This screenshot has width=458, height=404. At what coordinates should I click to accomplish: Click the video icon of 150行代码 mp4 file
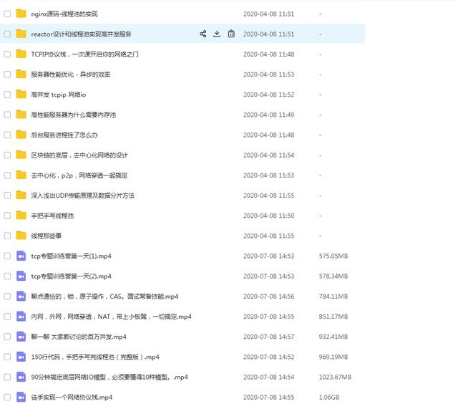(x=21, y=357)
